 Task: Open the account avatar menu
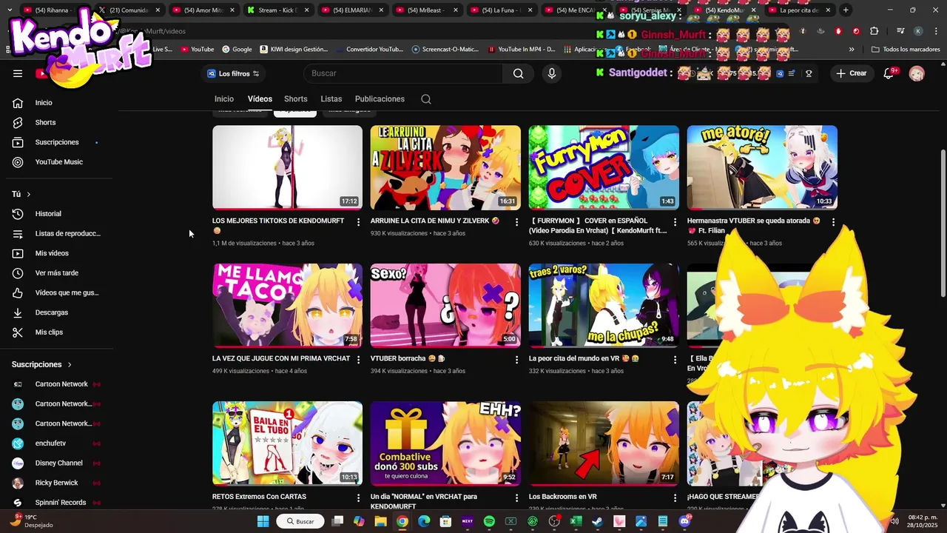(x=917, y=73)
